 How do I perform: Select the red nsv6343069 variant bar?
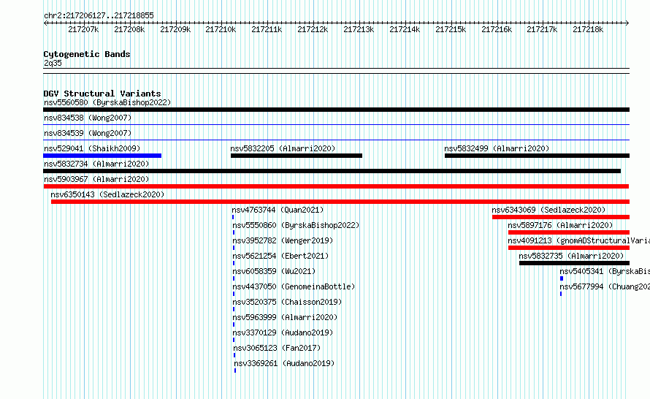click(x=561, y=217)
